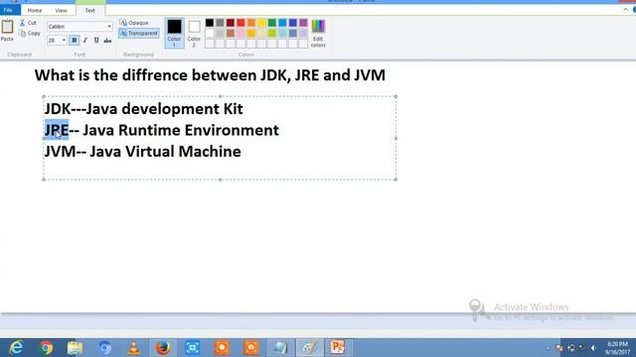Open the Paint taskbar icon
The image size is (636, 357).
[x=310, y=348]
